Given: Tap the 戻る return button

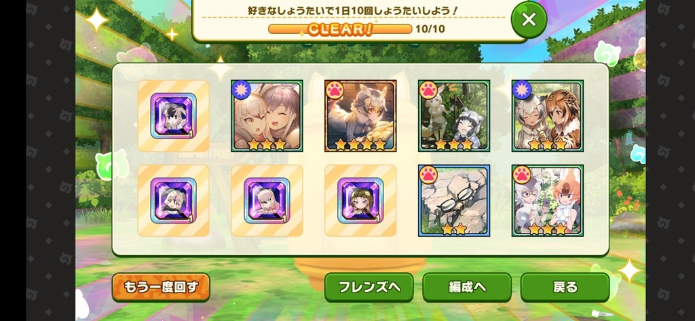Looking at the screenshot, I should 565,287.
